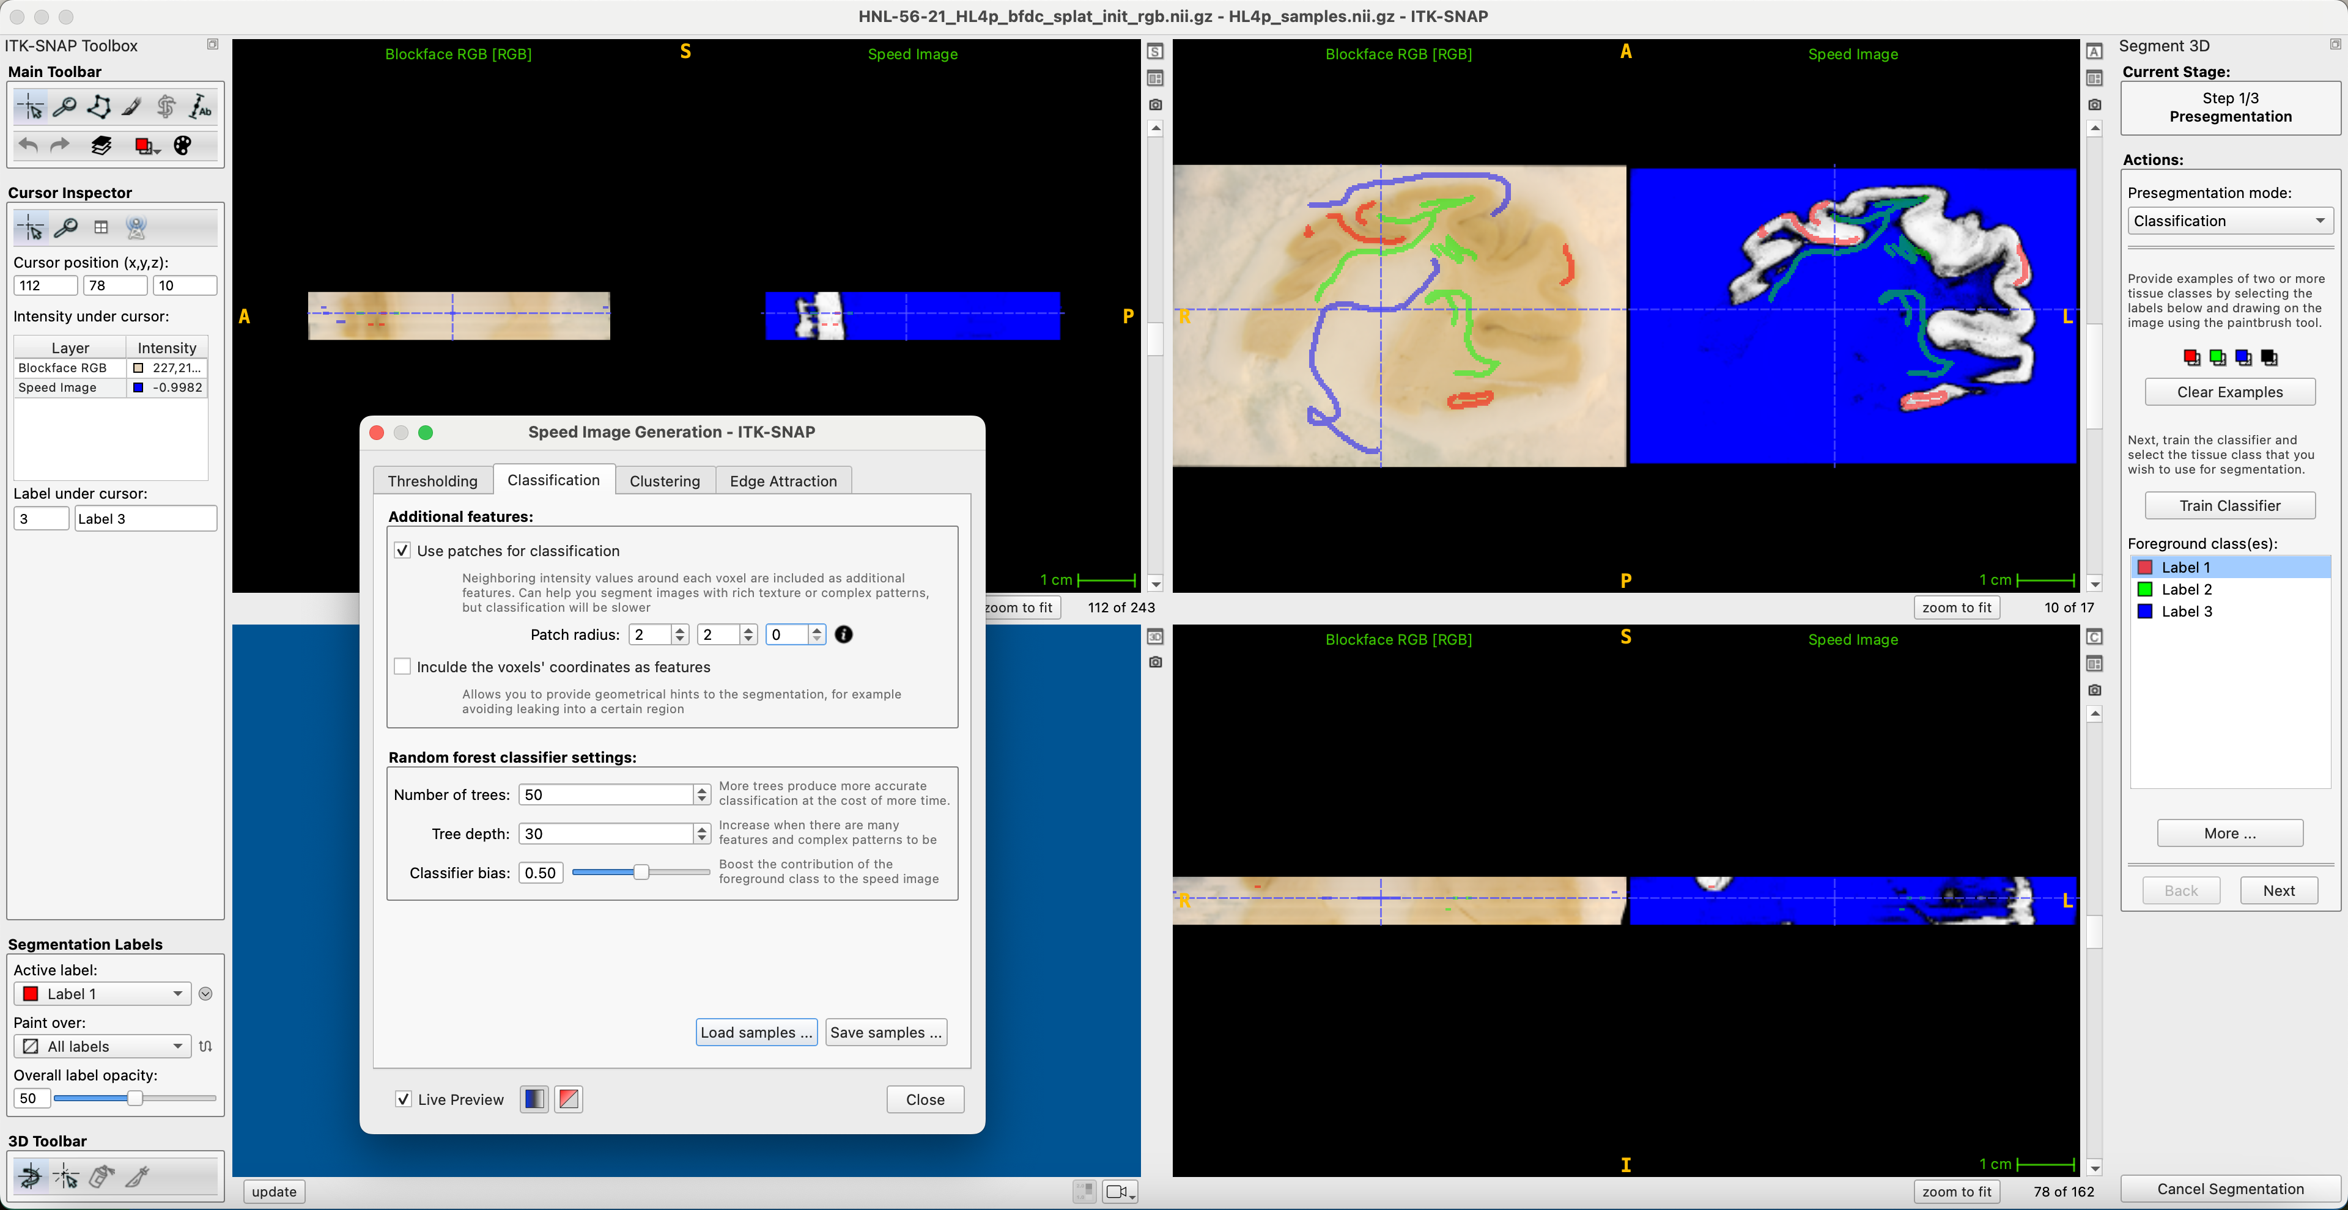Uncheck Use patches for classification
Screen dimensions: 2348x1210
(x=402, y=551)
